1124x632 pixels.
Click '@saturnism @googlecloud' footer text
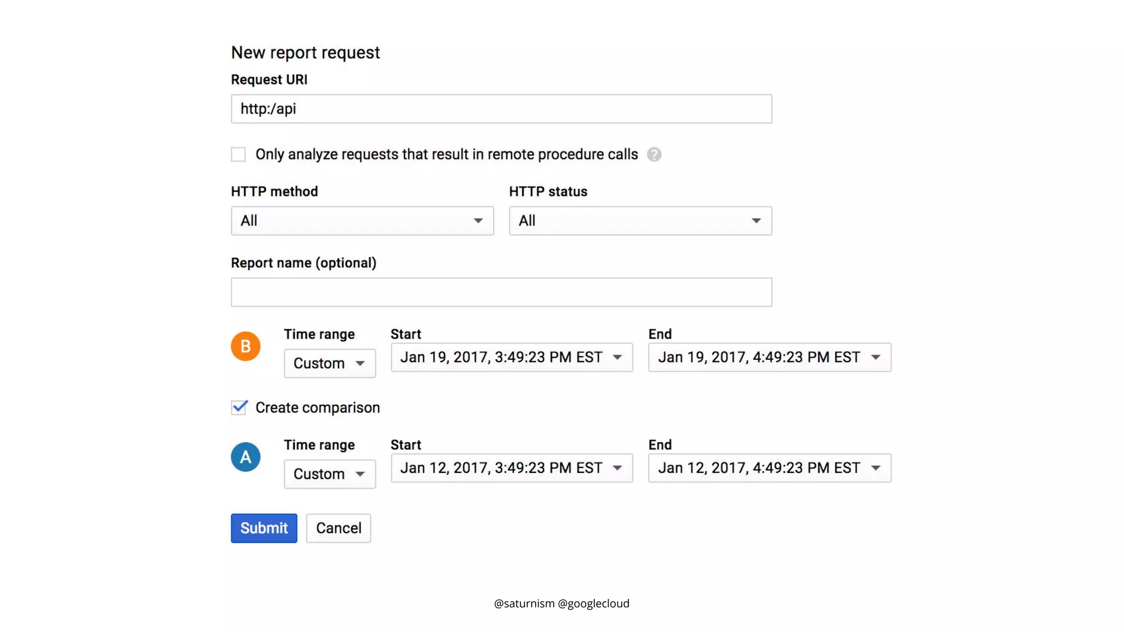pos(561,603)
